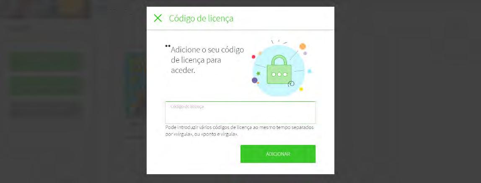Image resolution: width=481 pixels, height=183 pixels.
Task: Click the green ADICIONAR button
Action: (x=278, y=154)
